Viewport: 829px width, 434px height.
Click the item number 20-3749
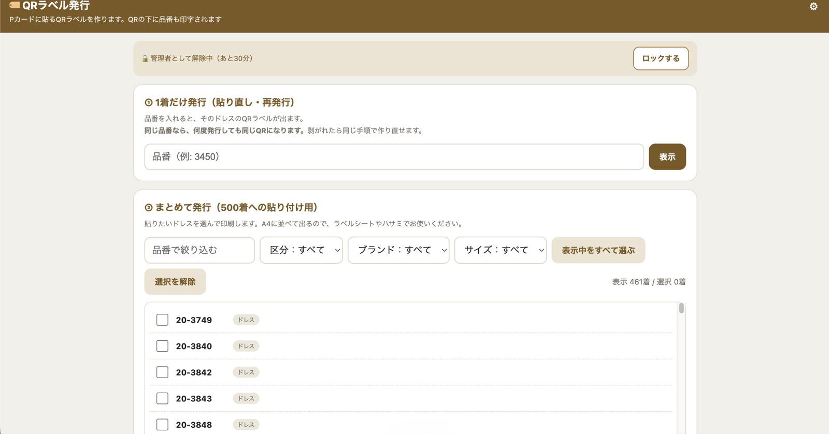pos(194,320)
